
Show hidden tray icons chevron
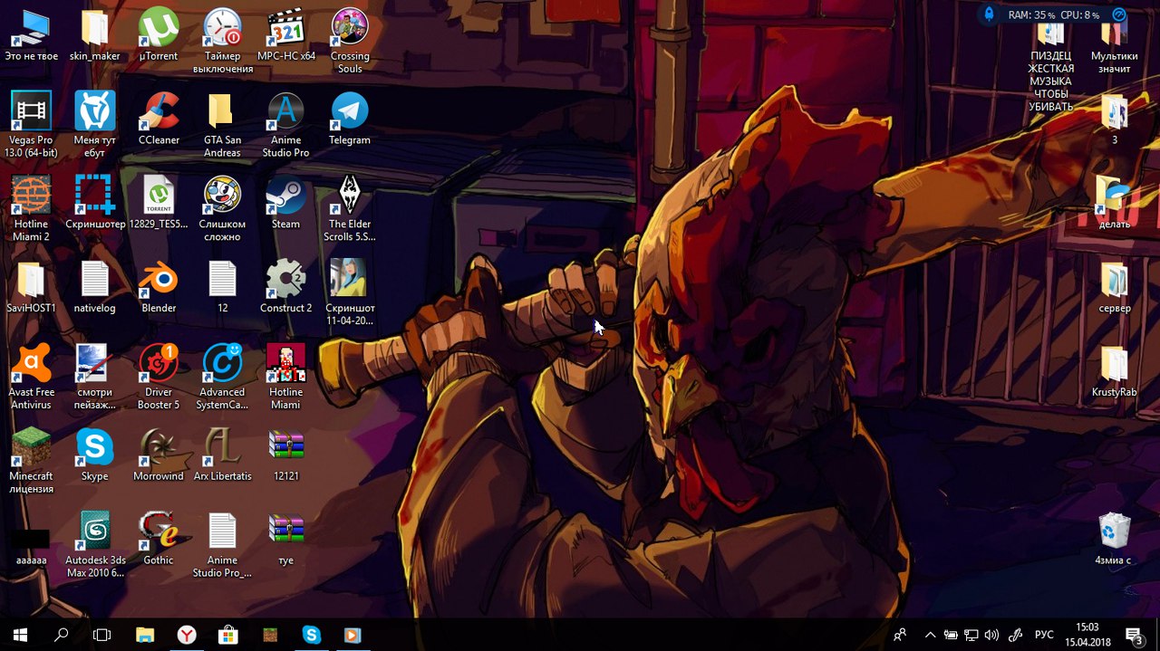[930, 635]
